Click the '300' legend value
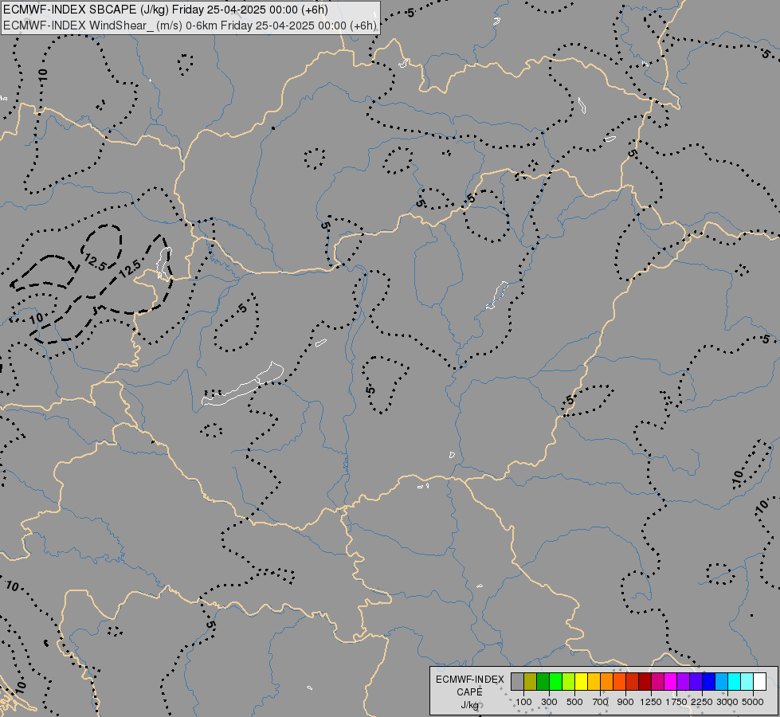780x717 pixels. (549, 702)
